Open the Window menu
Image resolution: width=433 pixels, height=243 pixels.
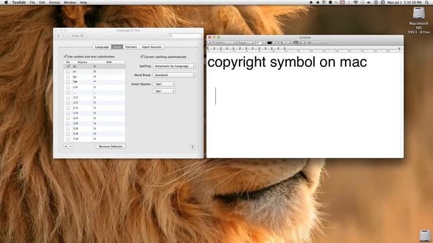70,2
